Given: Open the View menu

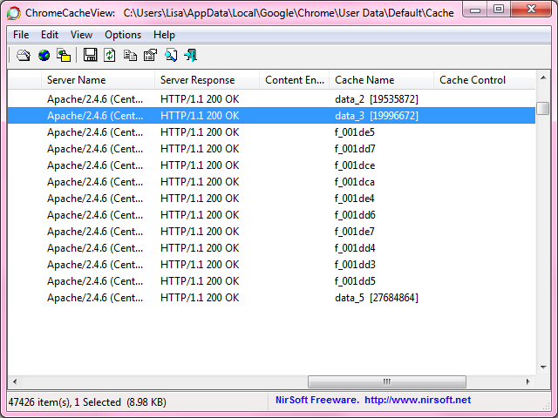Looking at the screenshot, I should (81, 35).
